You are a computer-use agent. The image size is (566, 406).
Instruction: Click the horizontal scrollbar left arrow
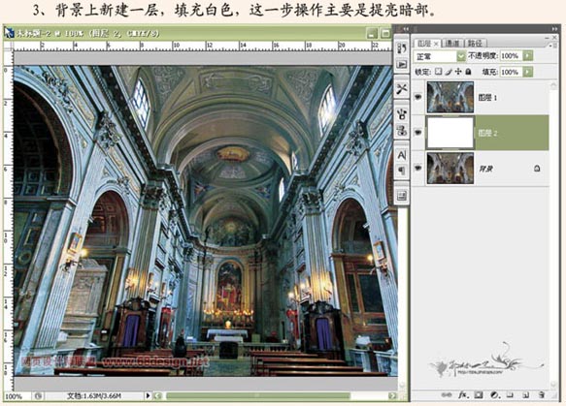point(158,396)
